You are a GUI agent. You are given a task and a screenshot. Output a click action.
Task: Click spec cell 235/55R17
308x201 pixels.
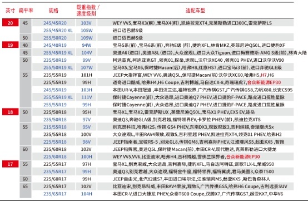55,171
